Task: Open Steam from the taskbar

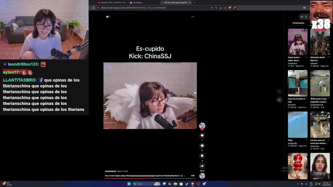Action: click(187, 184)
